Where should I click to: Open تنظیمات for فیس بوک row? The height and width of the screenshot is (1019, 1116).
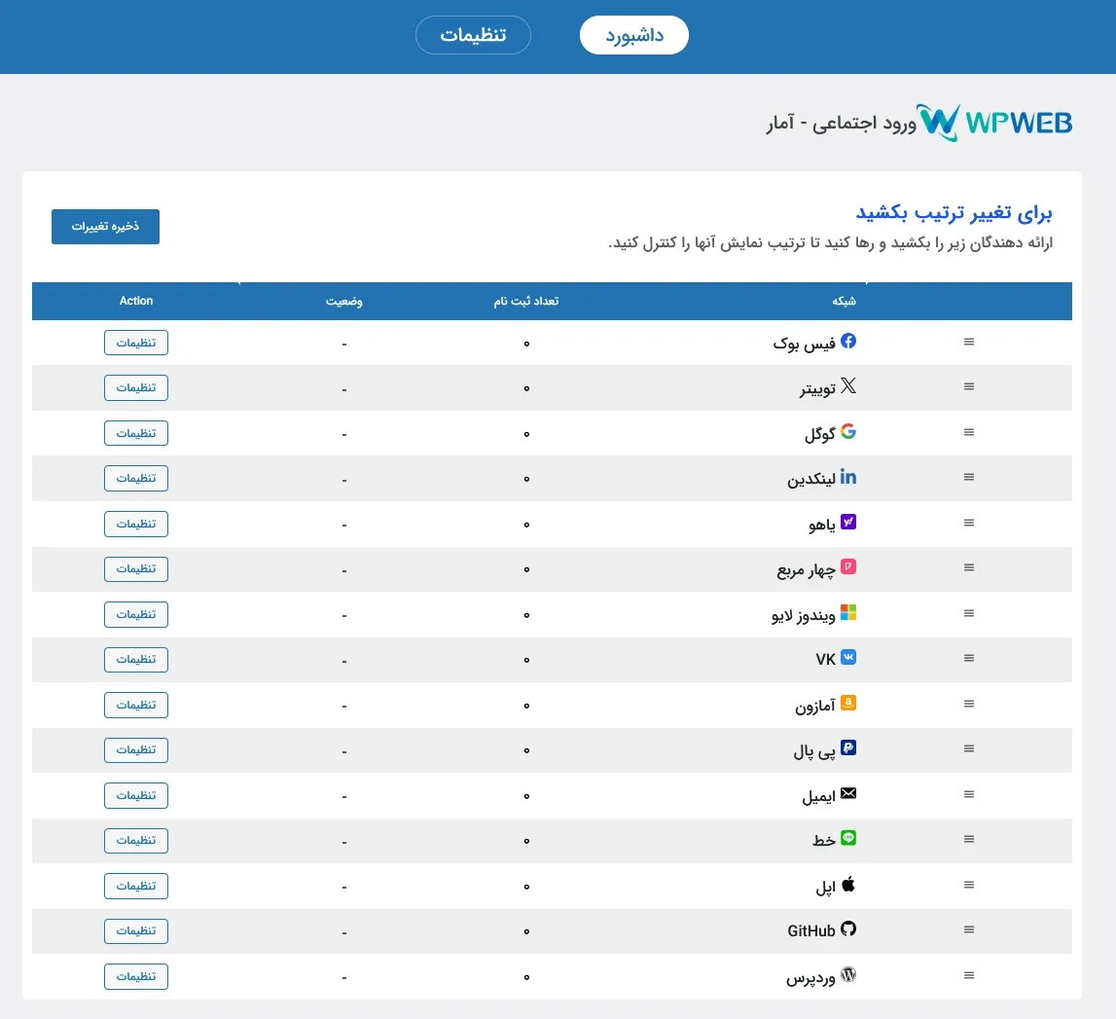(136, 343)
